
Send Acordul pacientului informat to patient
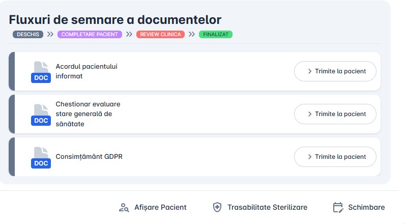(x=335, y=71)
